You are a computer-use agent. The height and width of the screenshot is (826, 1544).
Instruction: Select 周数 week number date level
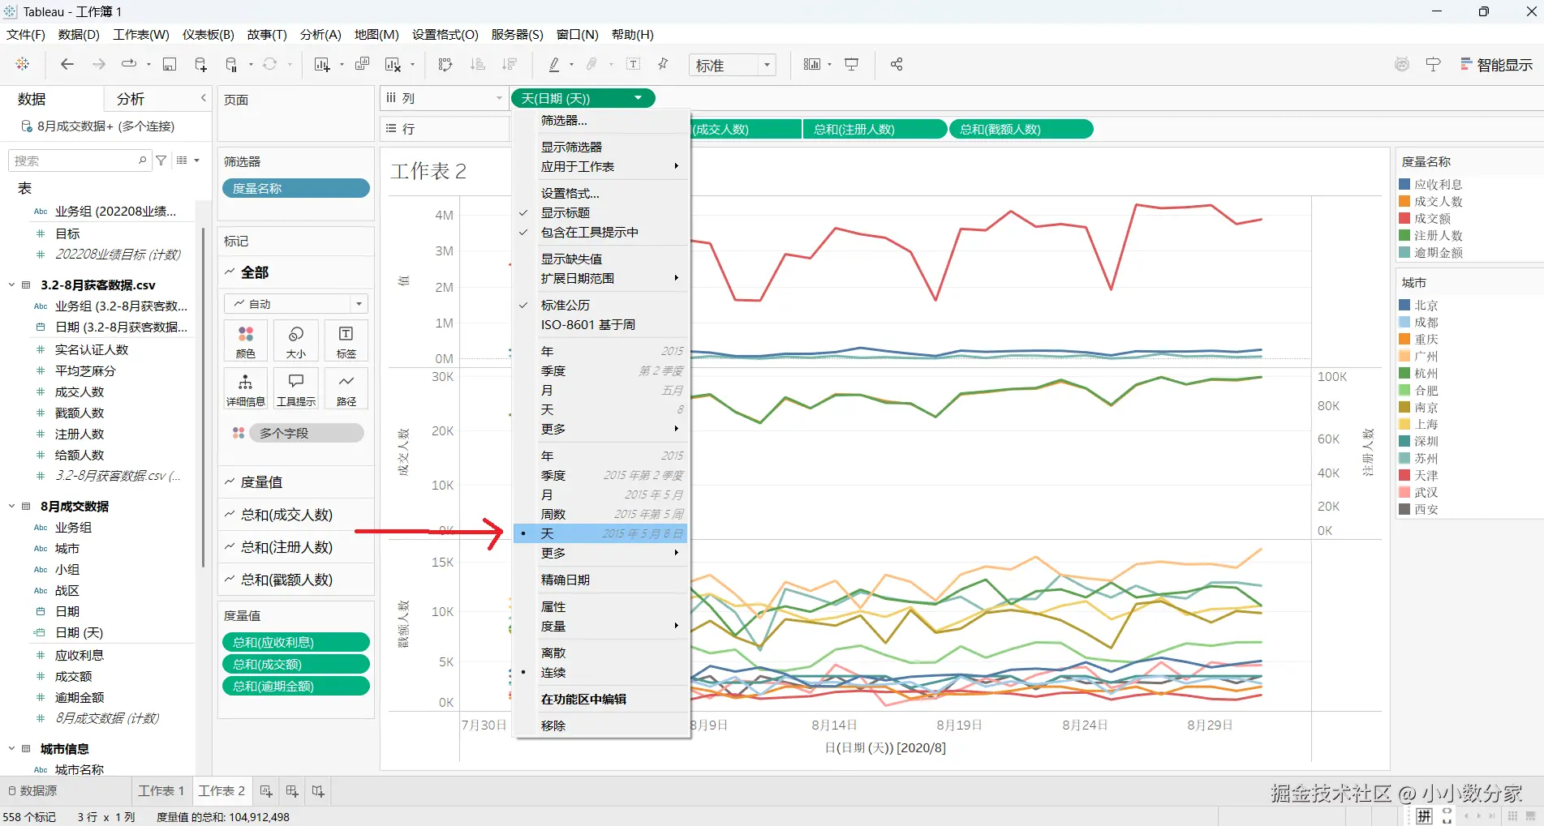(601, 514)
